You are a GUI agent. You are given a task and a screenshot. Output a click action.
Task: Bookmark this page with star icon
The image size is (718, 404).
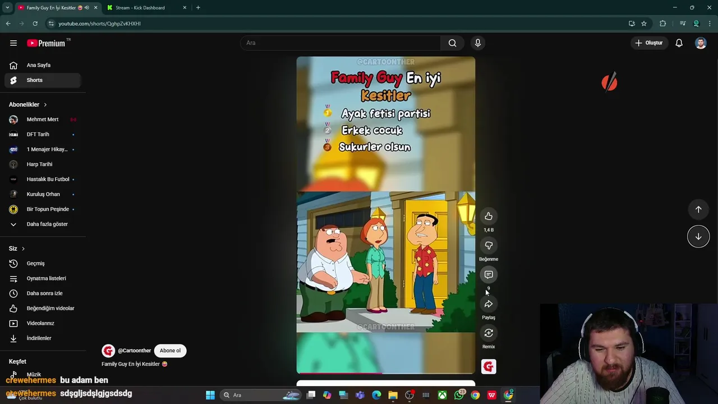644,24
